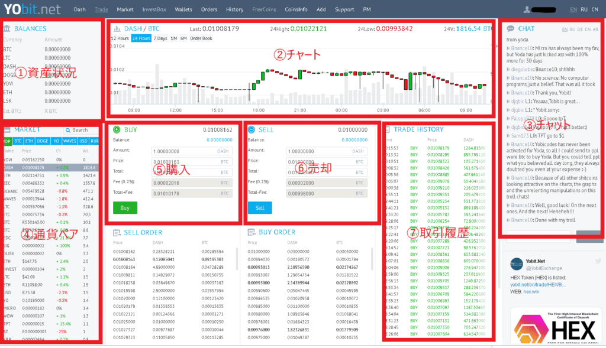Click the Yobit.Net tweet avatar
The height and width of the screenshot is (348, 606).
tap(517, 264)
